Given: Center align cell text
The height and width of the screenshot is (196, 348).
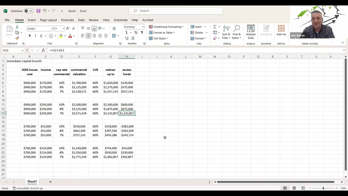Looking at the screenshot, I should coord(88,36).
